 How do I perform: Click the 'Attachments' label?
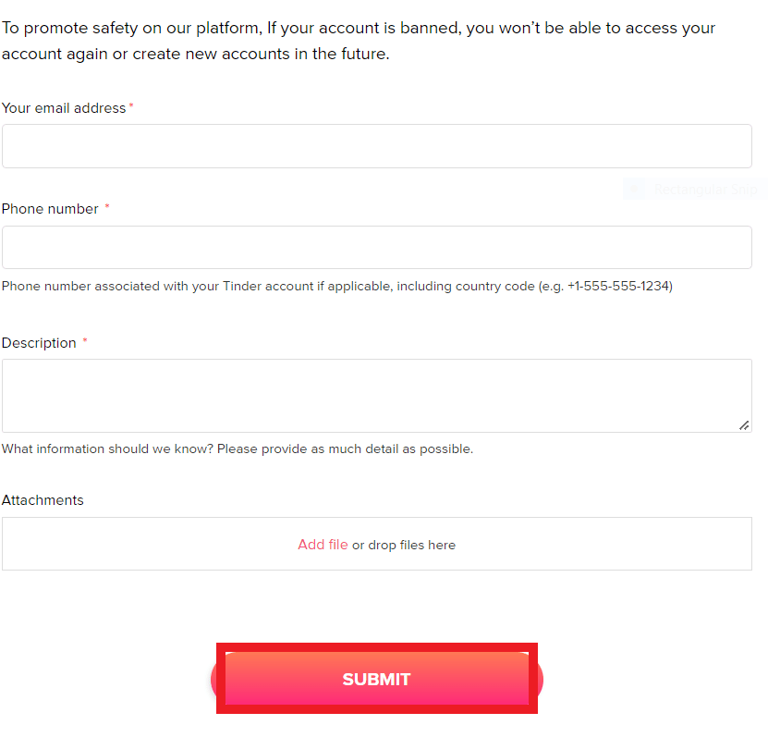(43, 499)
